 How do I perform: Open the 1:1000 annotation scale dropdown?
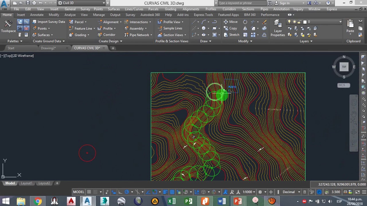[249, 192]
